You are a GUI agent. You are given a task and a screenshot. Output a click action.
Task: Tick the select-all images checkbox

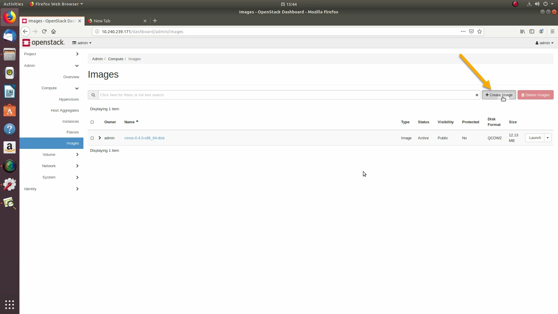click(92, 122)
